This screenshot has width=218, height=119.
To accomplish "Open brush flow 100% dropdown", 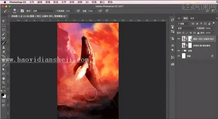I will pyautogui.click(x=96, y=11).
